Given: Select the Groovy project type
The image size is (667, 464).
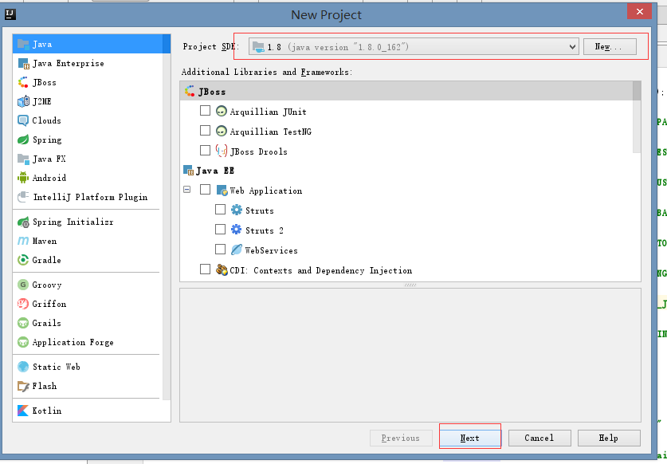Looking at the screenshot, I should point(49,285).
